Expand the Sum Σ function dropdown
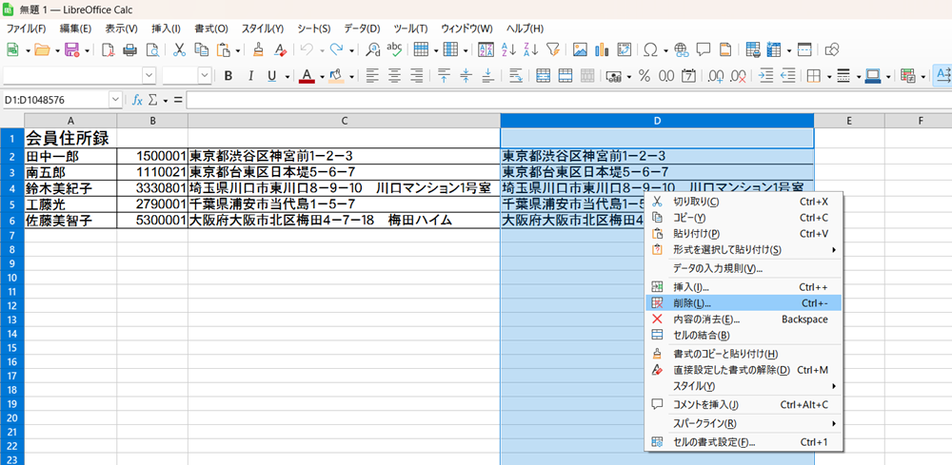 point(166,100)
